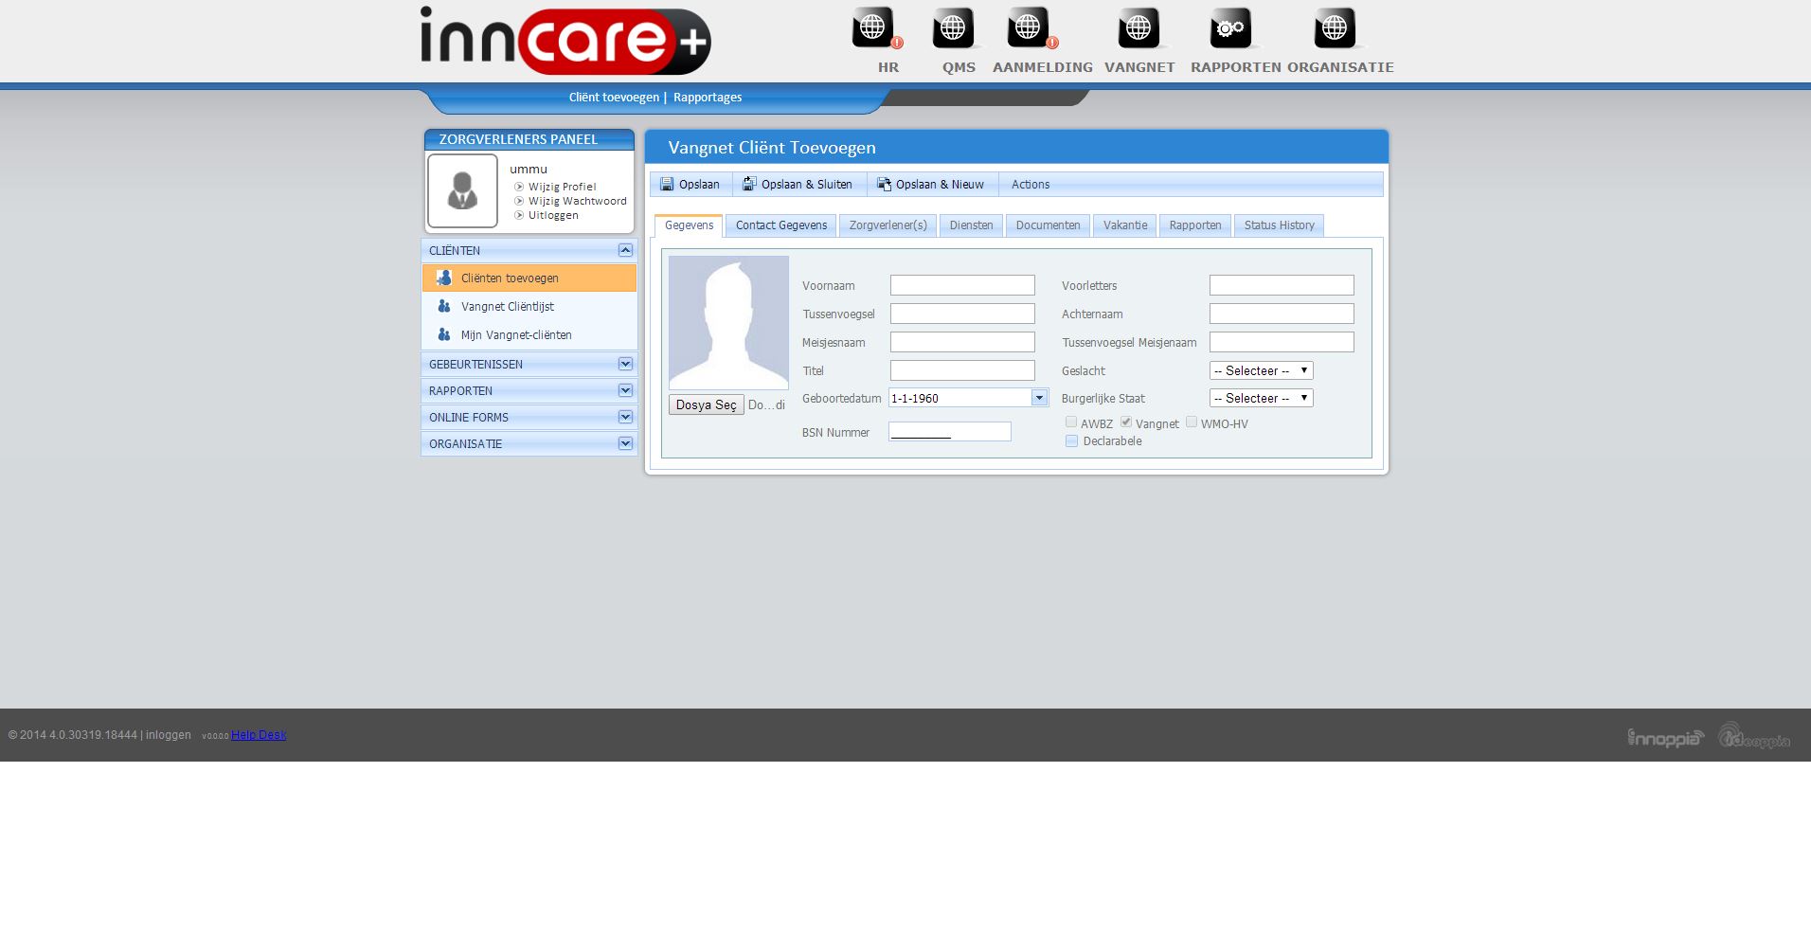Enable the AWBZ checkbox

coord(1071,422)
